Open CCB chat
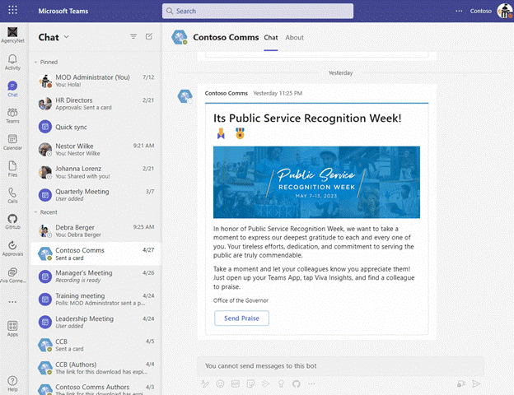 pyautogui.click(x=96, y=345)
